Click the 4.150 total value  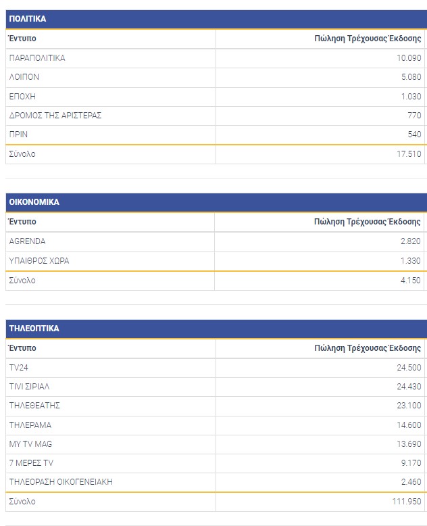(411, 280)
